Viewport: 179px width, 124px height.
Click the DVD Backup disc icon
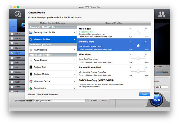point(31,50)
